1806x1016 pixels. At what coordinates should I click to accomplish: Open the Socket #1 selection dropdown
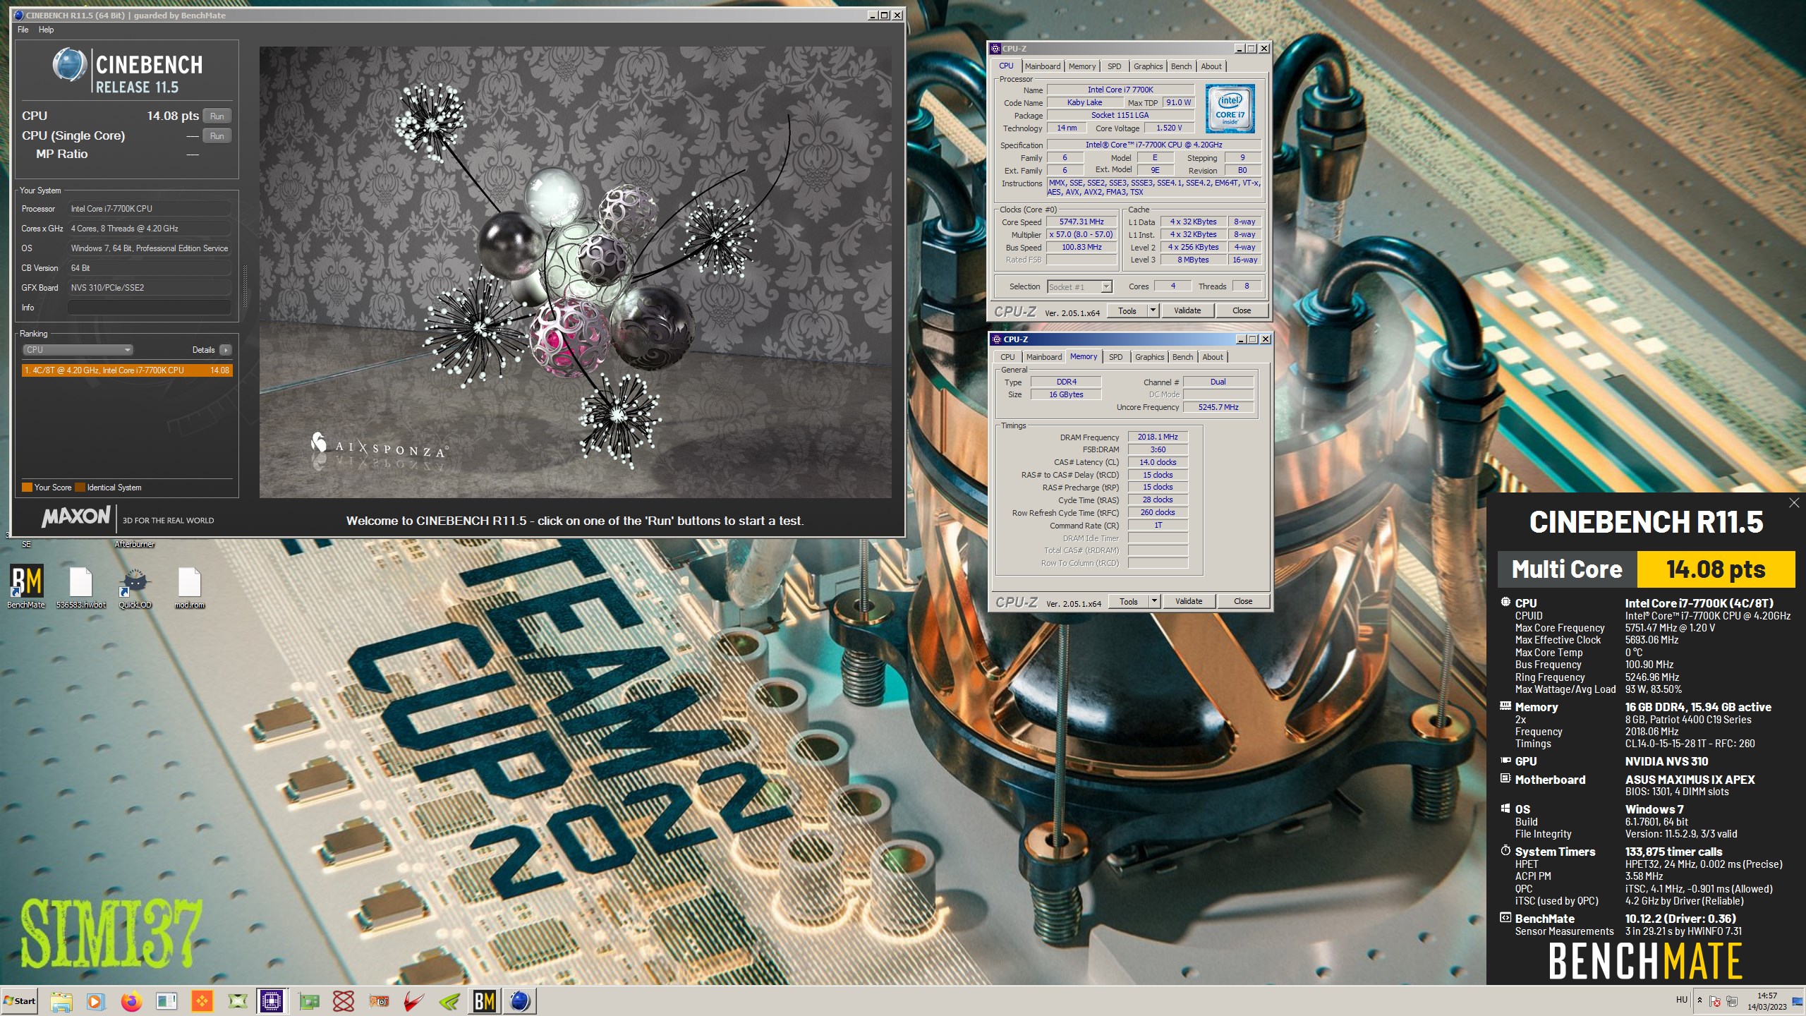pyautogui.click(x=1079, y=286)
